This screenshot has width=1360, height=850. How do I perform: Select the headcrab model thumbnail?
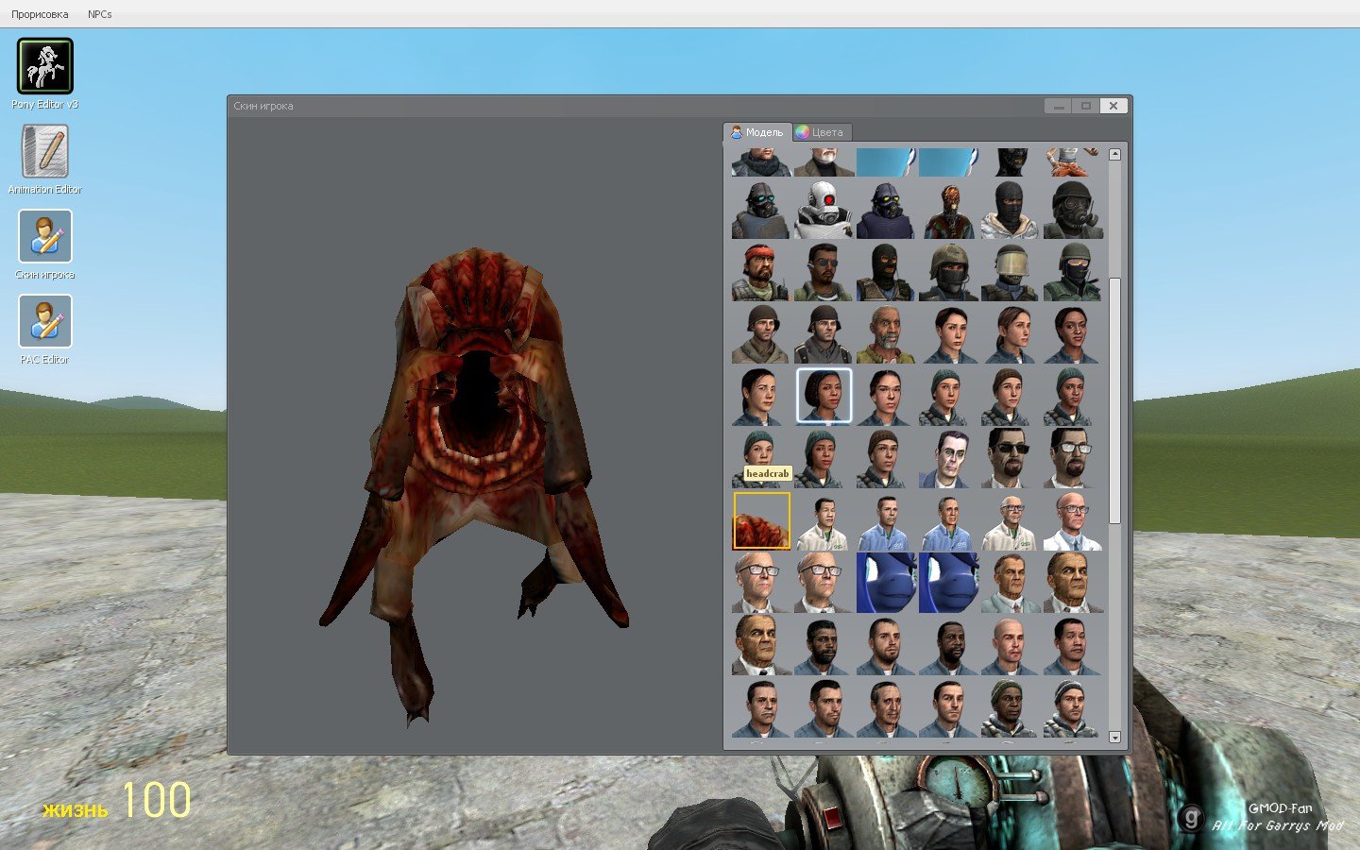(761, 520)
